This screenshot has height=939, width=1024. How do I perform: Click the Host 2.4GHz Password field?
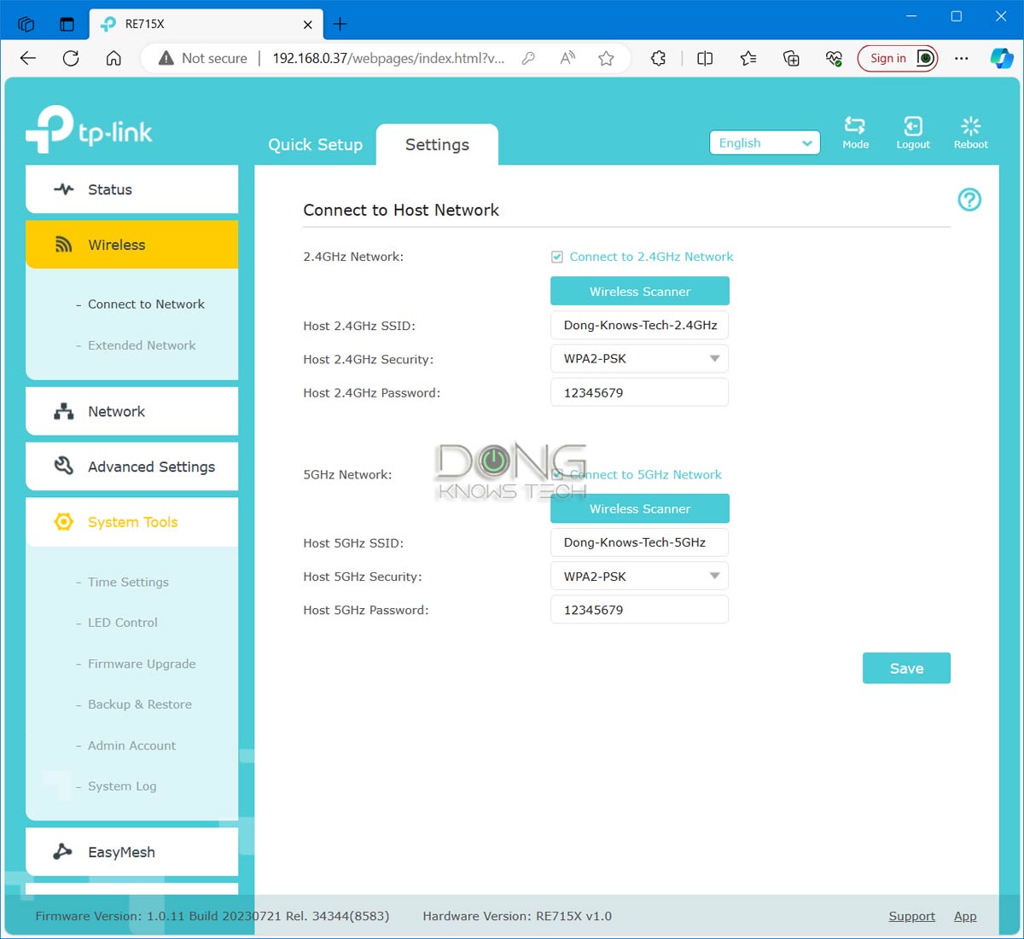pyautogui.click(x=640, y=393)
